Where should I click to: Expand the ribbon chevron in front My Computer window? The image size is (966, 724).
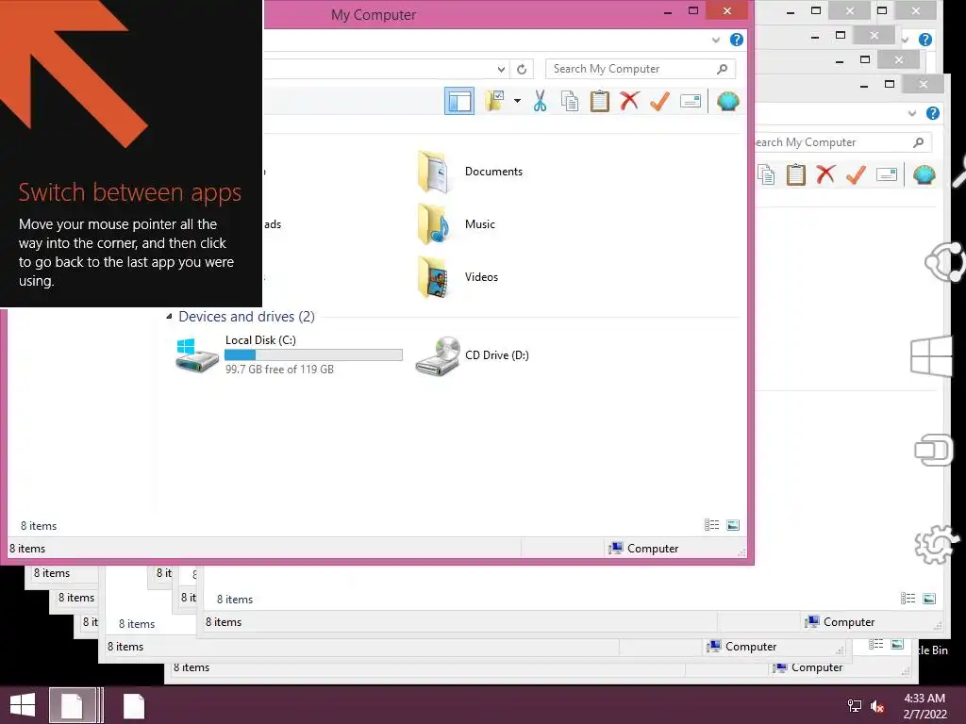(716, 40)
